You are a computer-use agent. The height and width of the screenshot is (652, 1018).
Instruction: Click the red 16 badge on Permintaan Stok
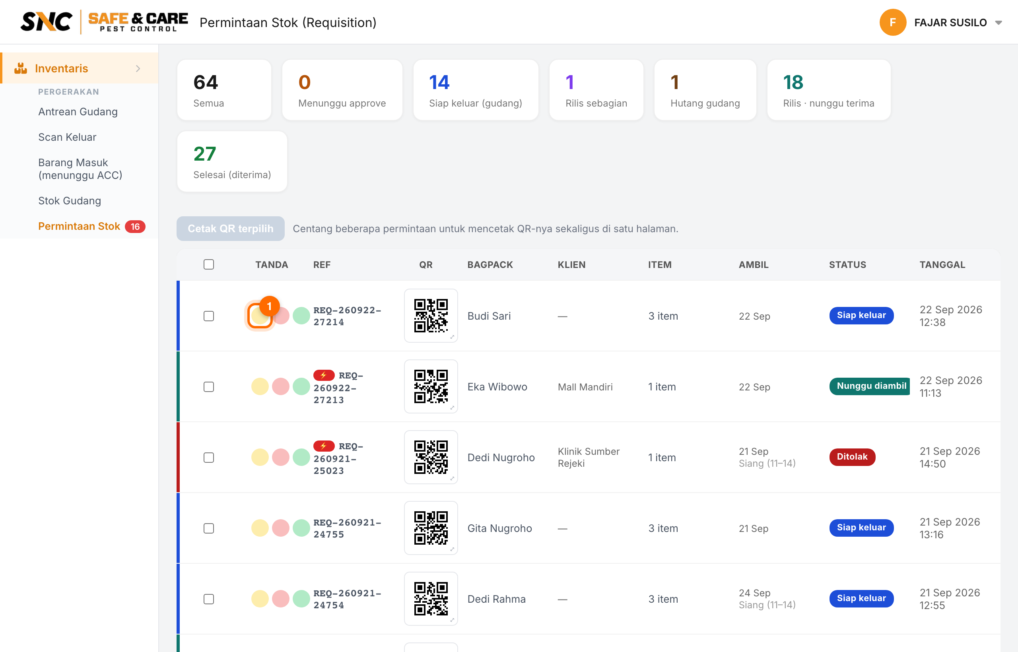[x=135, y=227]
